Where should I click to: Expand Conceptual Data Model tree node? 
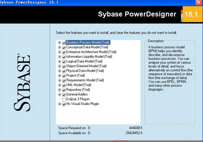pyautogui.click(x=59, y=47)
